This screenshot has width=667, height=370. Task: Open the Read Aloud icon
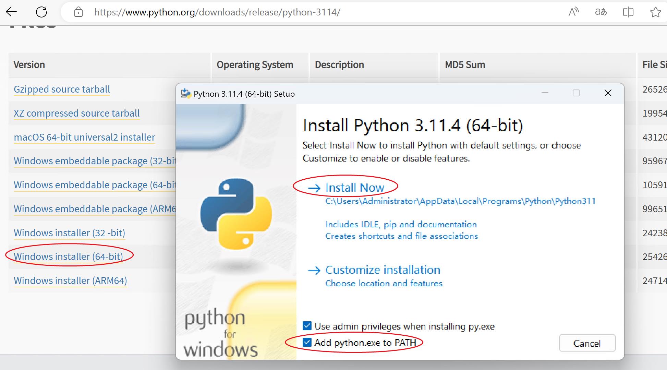573,12
